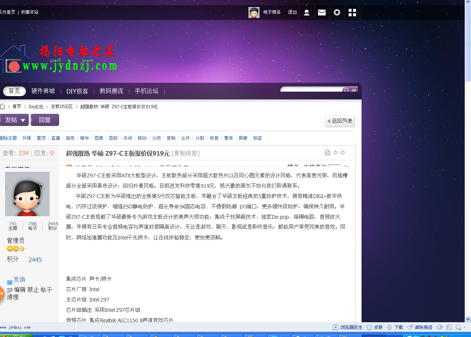Viewport: 471px width, 337px height.
Task: Click the 复制 moderation link
Action: pyautogui.click(x=171, y=138)
